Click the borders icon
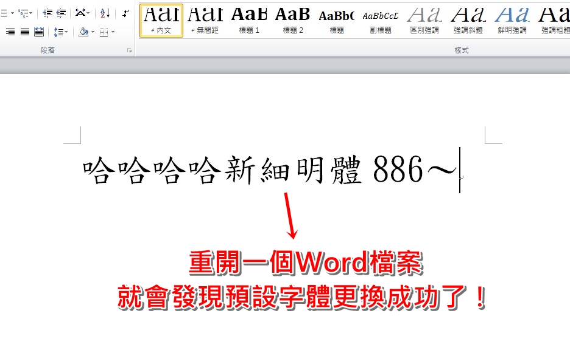This screenshot has width=570, height=350. coord(104,32)
